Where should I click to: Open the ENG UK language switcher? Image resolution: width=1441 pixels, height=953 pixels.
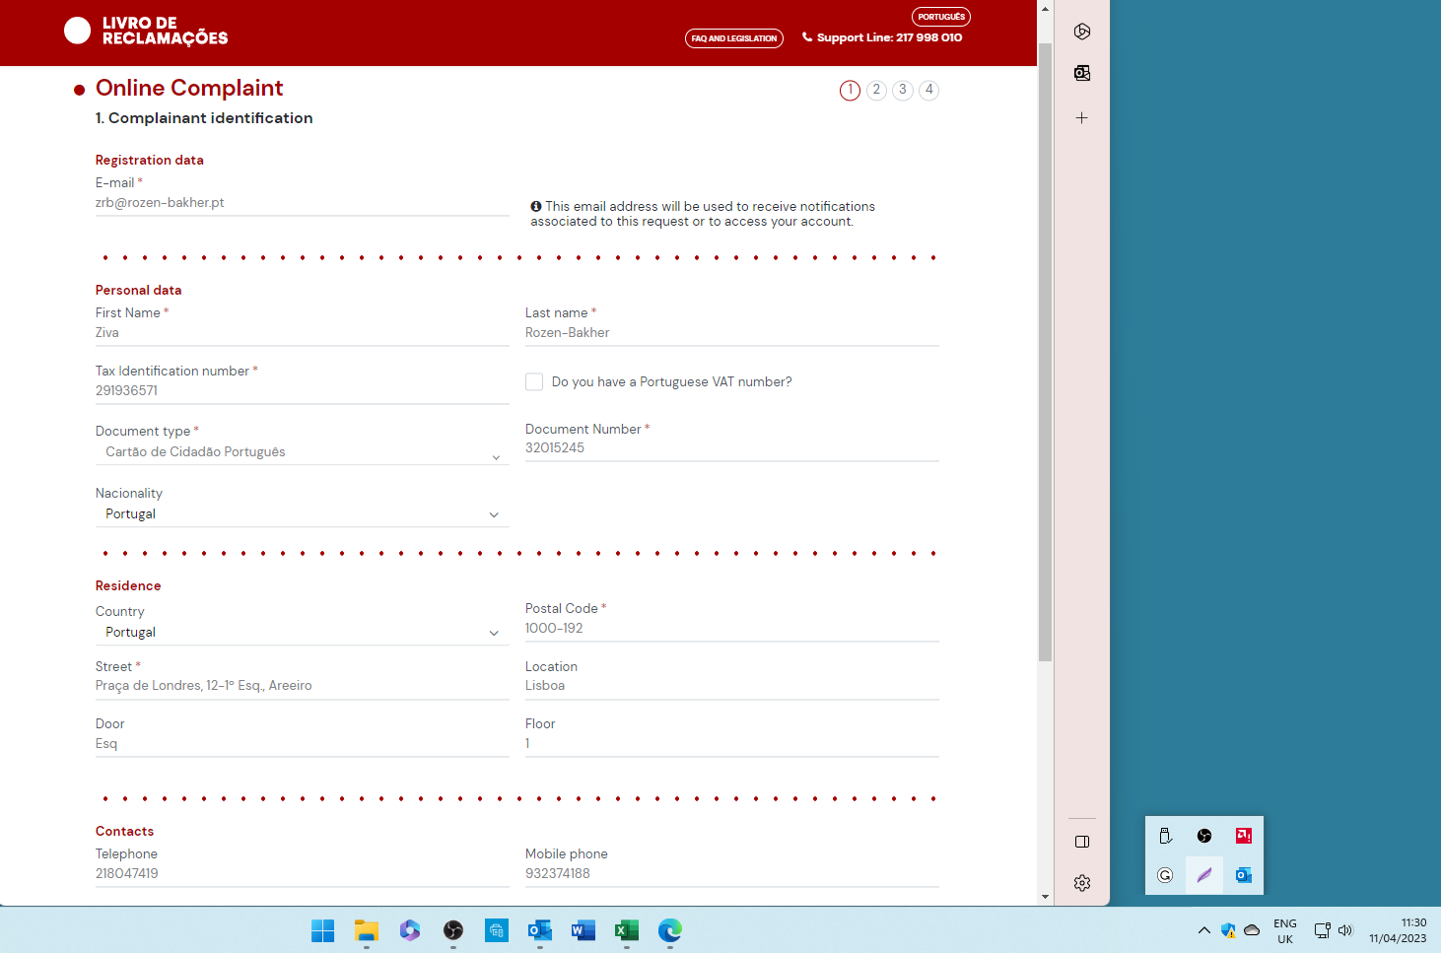pyautogui.click(x=1285, y=931)
